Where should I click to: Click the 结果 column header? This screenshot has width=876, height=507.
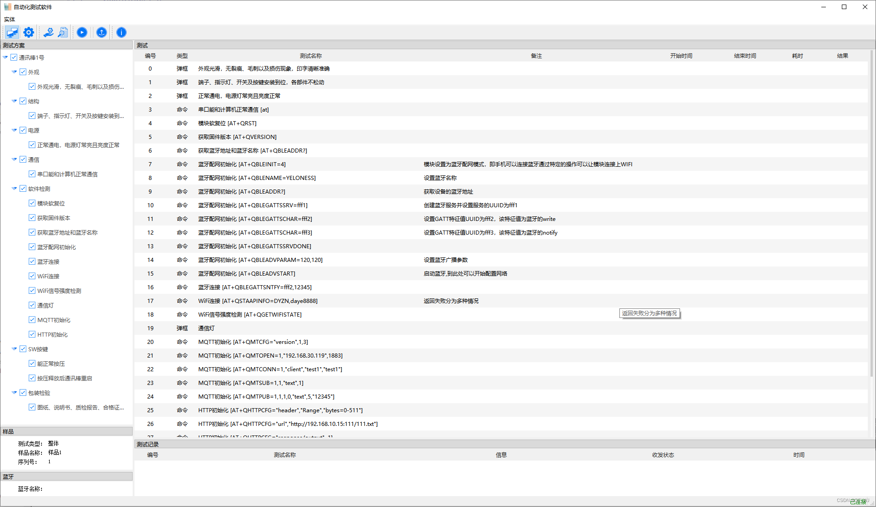point(843,56)
